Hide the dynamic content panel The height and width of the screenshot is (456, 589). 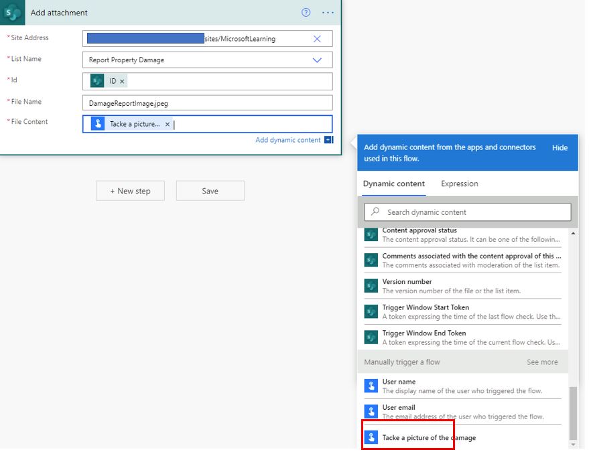pyautogui.click(x=560, y=147)
